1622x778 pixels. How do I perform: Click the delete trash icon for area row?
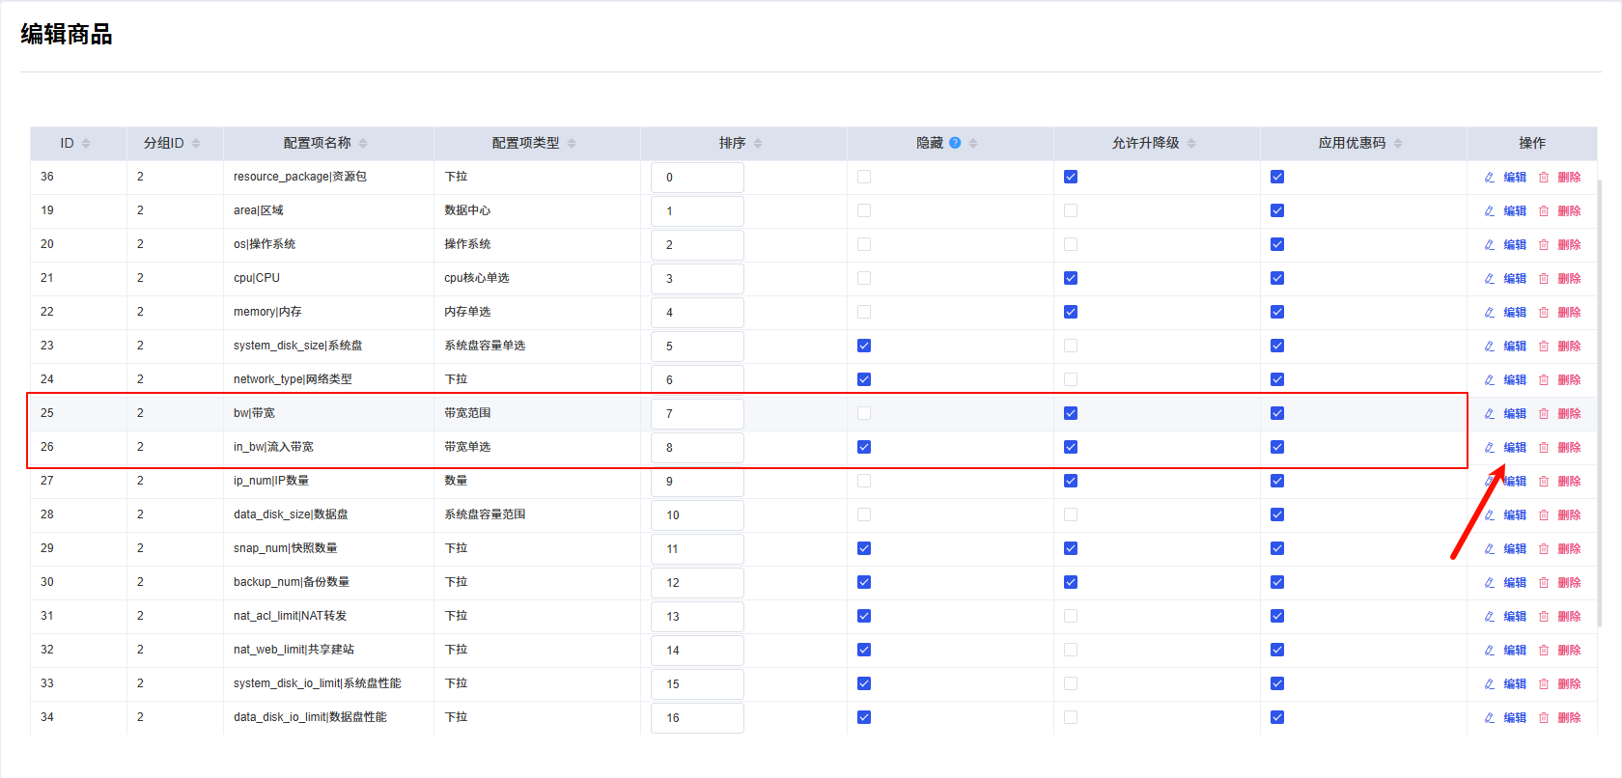tap(1543, 211)
